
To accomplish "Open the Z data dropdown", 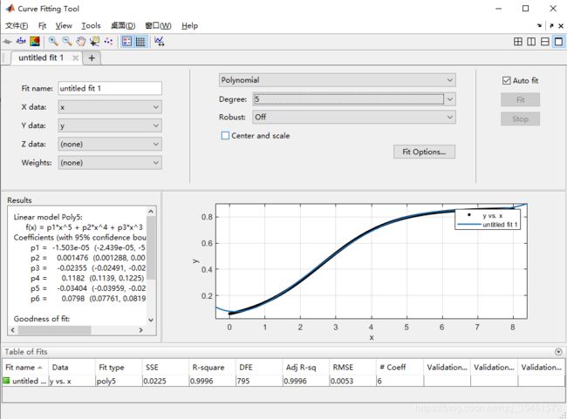I will [x=110, y=144].
